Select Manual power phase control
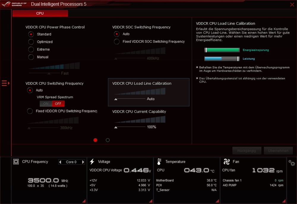 [31, 57]
